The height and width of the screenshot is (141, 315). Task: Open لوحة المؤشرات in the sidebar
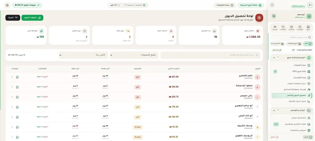tap(291, 78)
